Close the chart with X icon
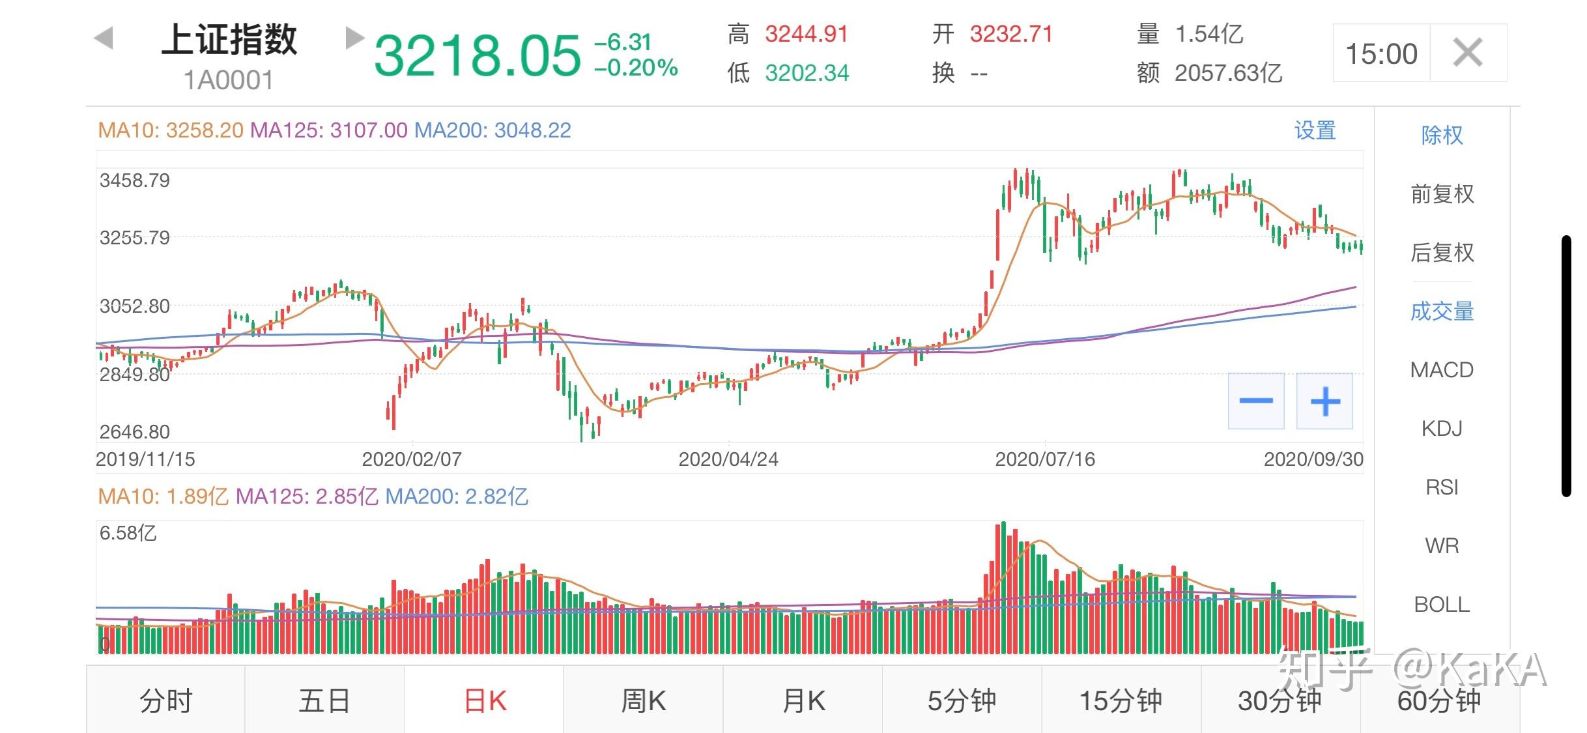 click(1468, 53)
